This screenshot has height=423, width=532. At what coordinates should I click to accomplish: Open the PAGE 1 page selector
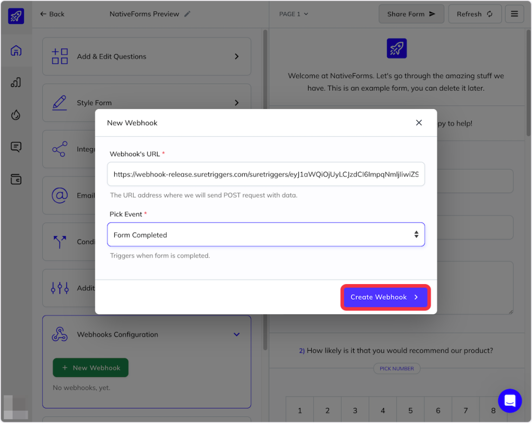(294, 14)
